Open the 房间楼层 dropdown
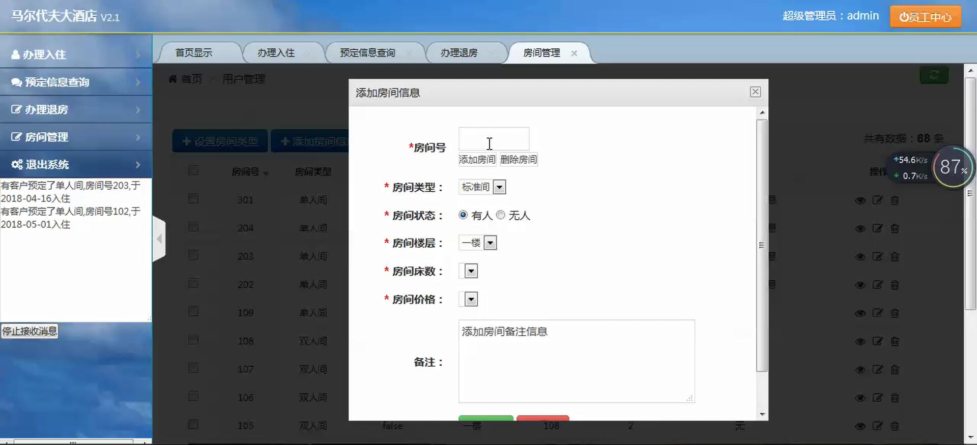Screen dimensions: 977x445 477,243
